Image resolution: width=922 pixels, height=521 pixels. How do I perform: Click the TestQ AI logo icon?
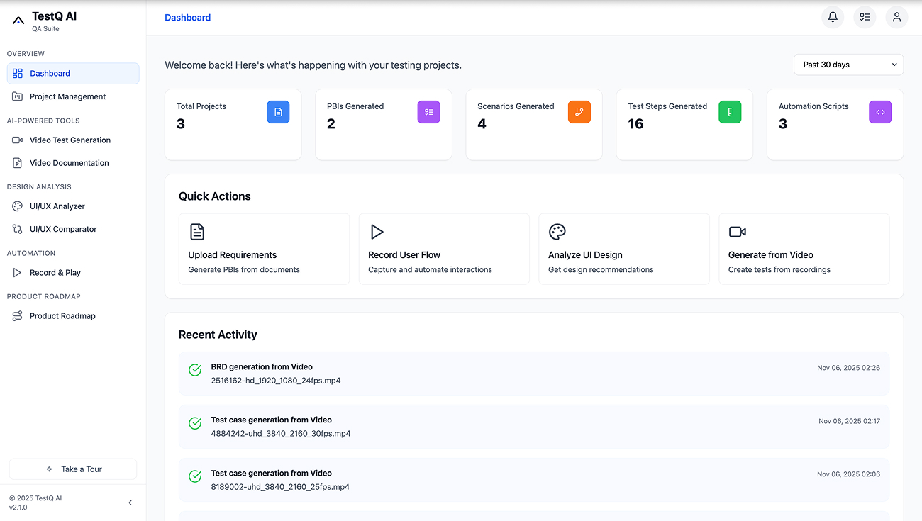(x=18, y=20)
